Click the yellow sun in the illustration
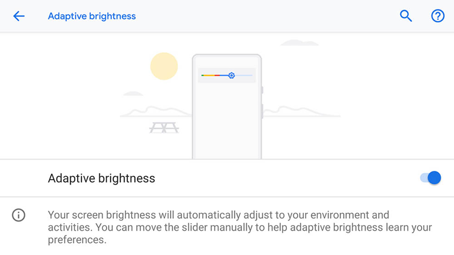 pos(164,66)
